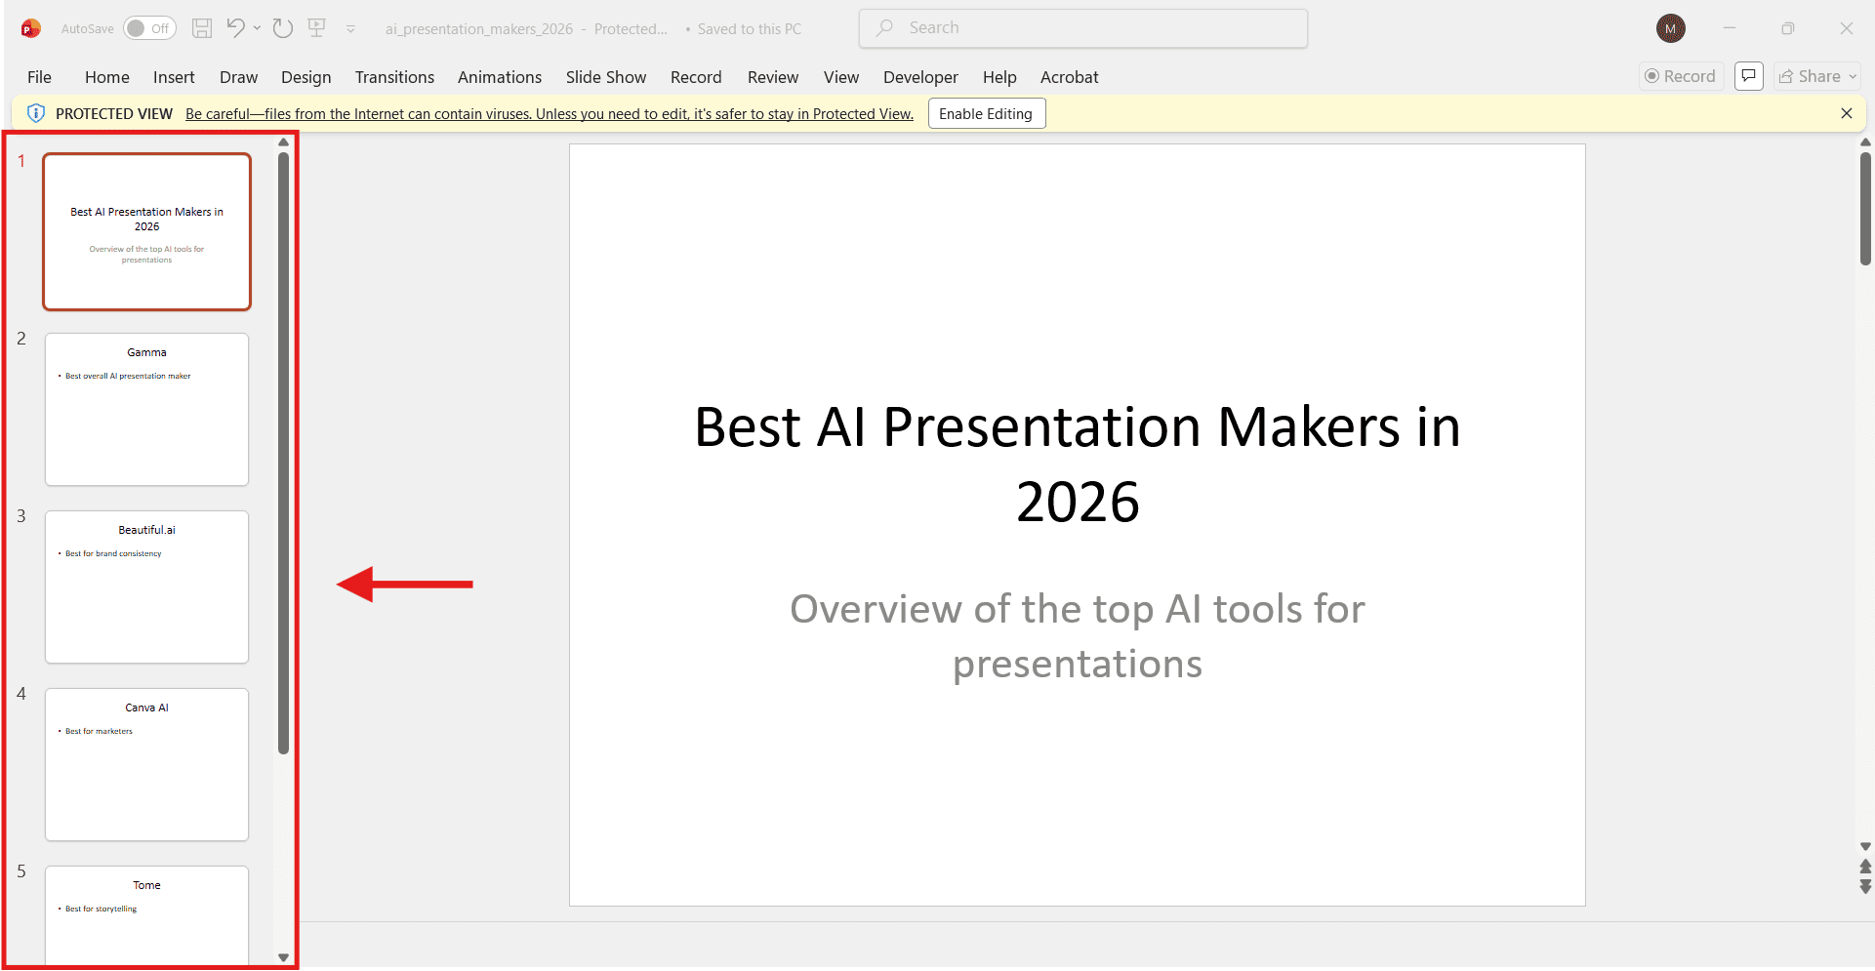Viewport: 1875px width, 971px height.
Task: Open the View tab
Action: click(841, 77)
